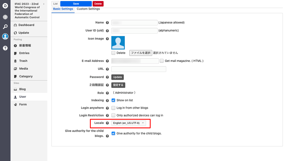Click the globe icon in left rail

coord(5,17)
